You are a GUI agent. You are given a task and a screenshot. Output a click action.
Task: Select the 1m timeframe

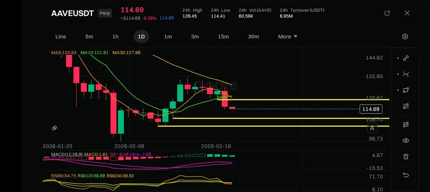(x=168, y=37)
